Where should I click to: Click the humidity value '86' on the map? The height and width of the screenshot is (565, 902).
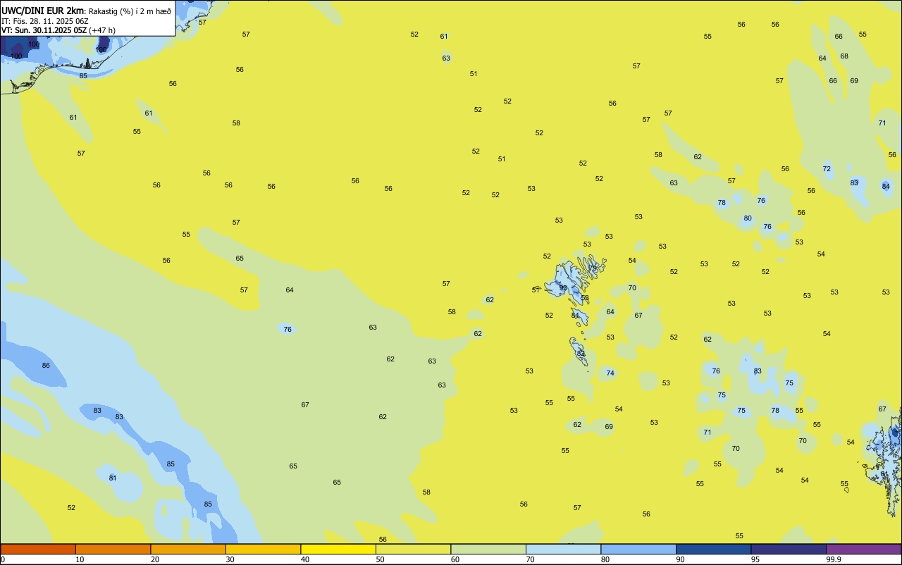click(46, 366)
